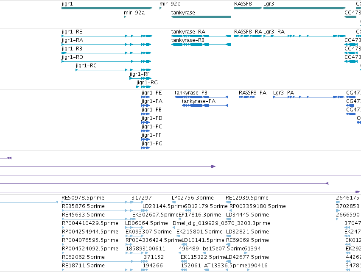361x272 pixels.
Task: Select the Lgr3-PA protein feature
Action: coord(309,97)
